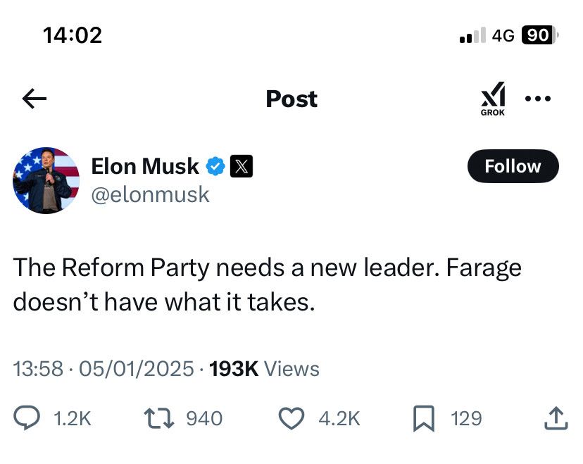
Task: Open the three-dot more options menu
Action: [x=538, y=99]
